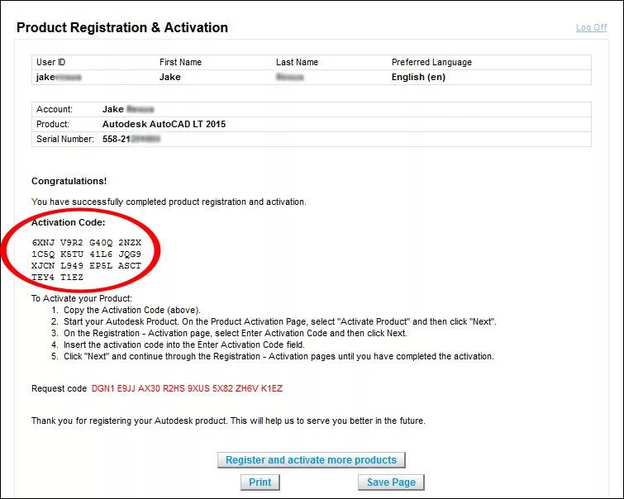The image size is (624, 499).
Task: Click the successfully completed registration sentence
Action: (x=169, y=202)
